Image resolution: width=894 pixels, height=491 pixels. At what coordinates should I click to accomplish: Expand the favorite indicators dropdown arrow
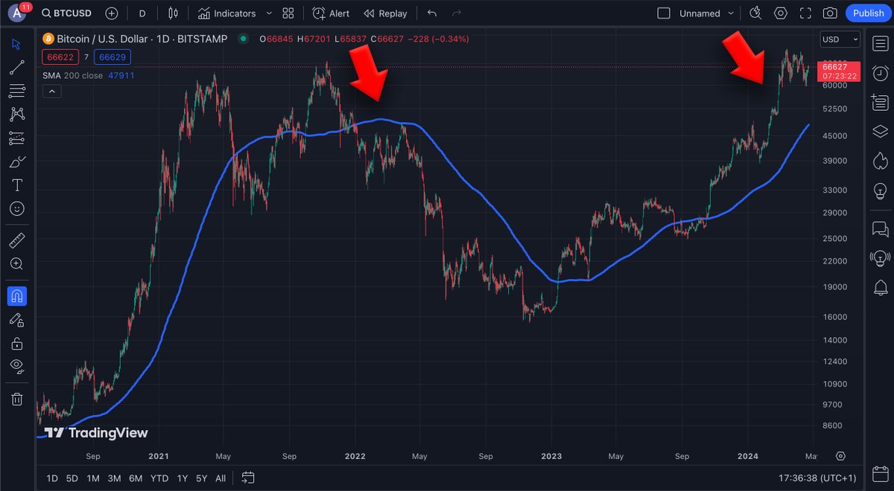[x=269, y=13]
